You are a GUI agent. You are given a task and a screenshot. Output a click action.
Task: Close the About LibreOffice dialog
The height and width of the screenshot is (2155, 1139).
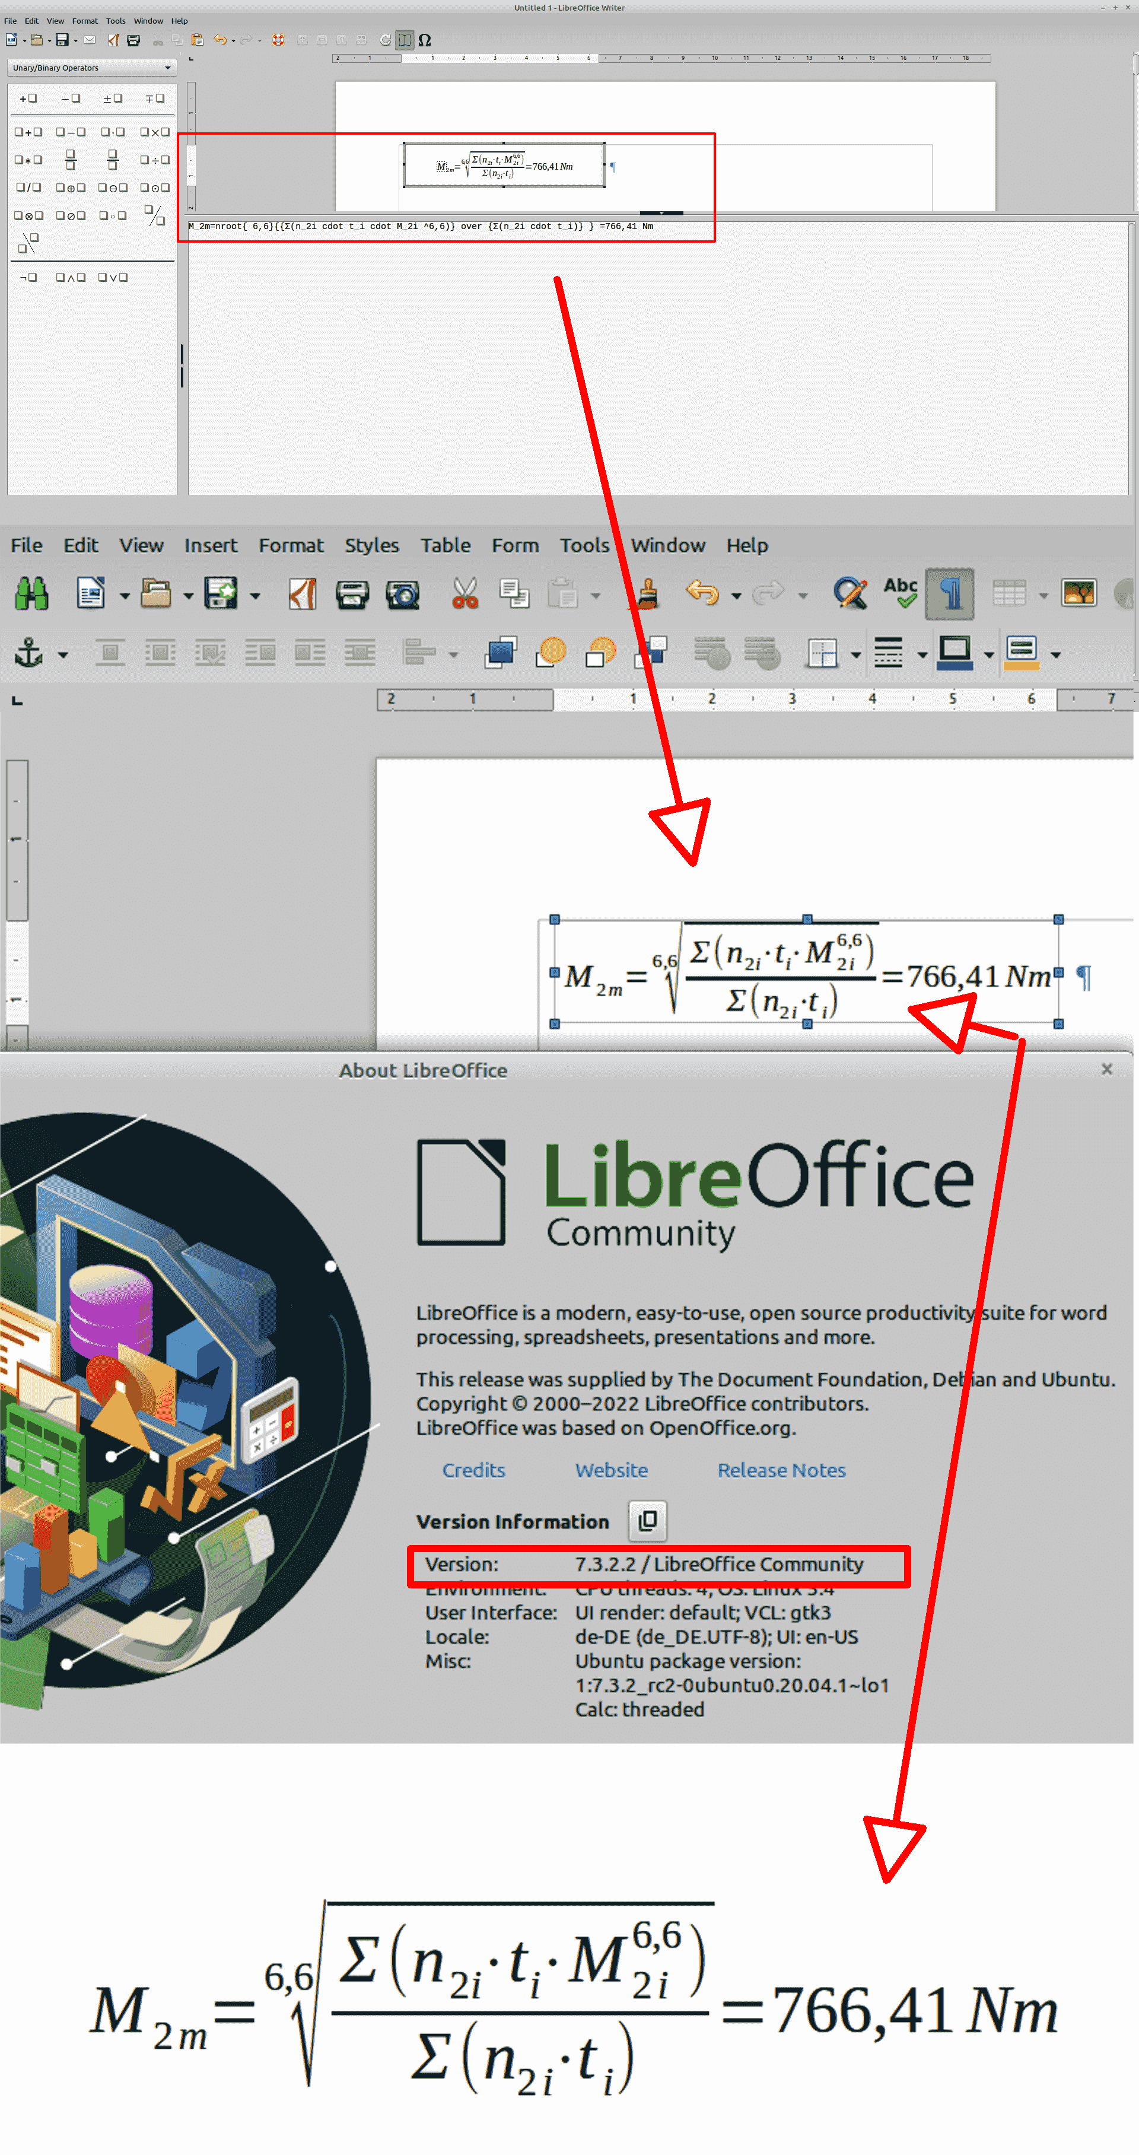[x=1107, y=1069]
